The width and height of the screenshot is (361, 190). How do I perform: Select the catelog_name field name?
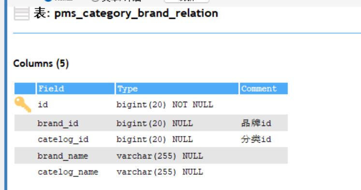[x=68, y=172]
